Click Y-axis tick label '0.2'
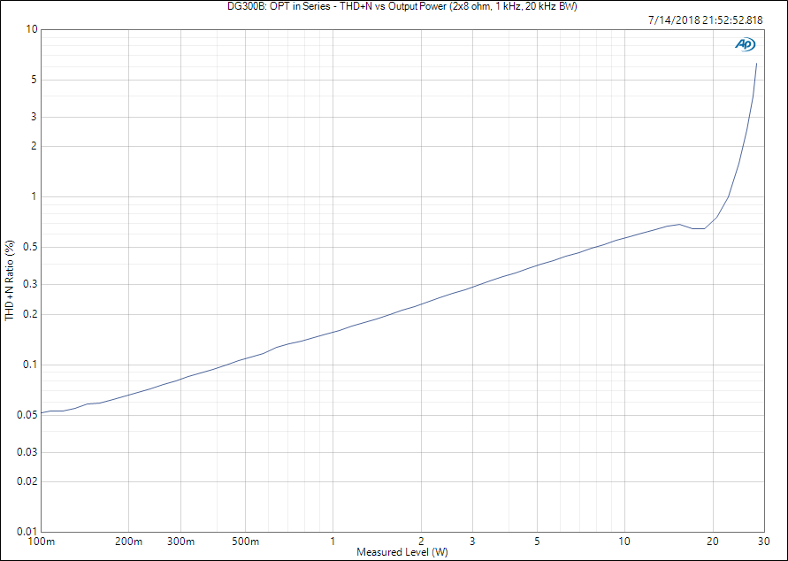Screen dimensions: 788x561 pos(30,314)
